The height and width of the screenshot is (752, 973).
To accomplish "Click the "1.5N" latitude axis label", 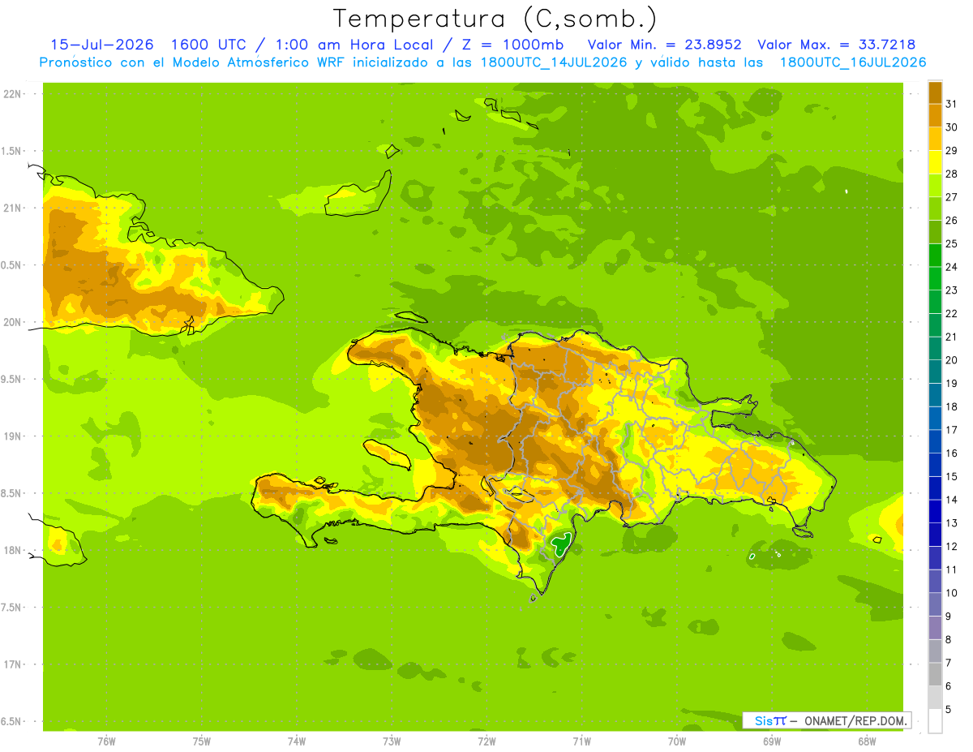I will point(12,151).
